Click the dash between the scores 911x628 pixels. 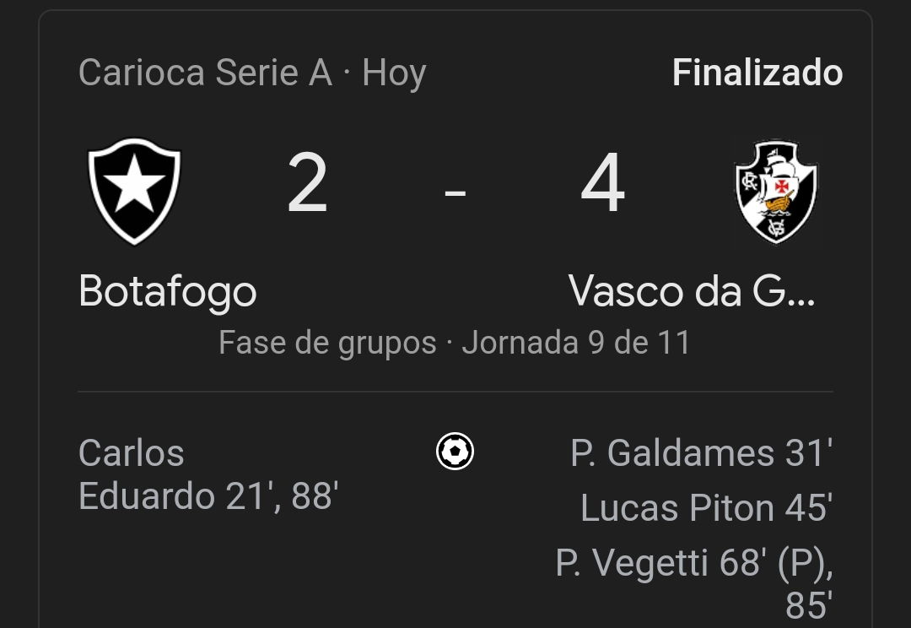pyautogui.click(x=455, y=192)
